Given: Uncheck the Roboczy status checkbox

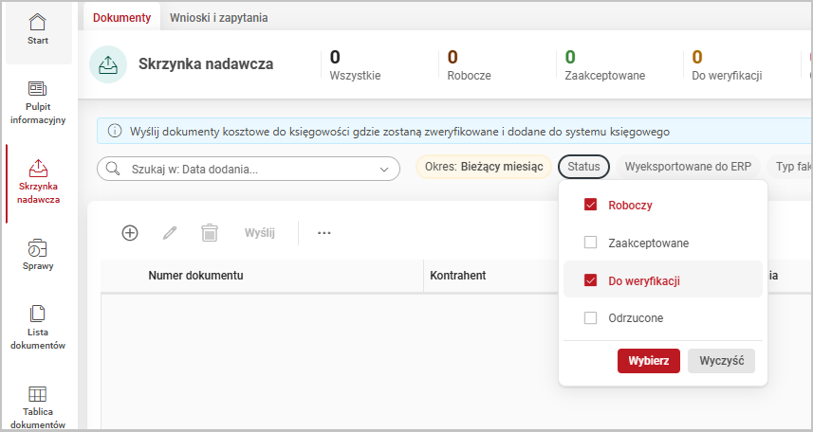Looking at the screenshot, I should click(590, 205).
